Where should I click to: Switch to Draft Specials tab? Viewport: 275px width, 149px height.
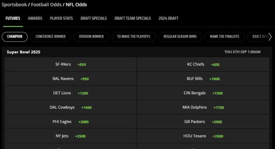click(94, 18)
